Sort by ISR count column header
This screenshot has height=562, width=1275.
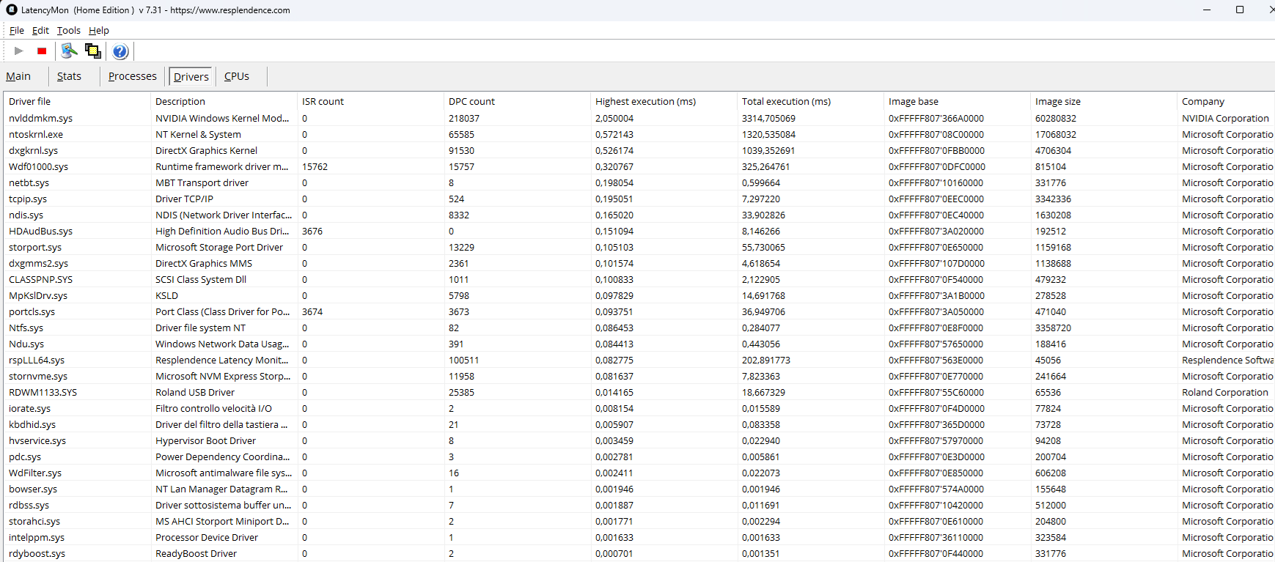pos(370,101)
